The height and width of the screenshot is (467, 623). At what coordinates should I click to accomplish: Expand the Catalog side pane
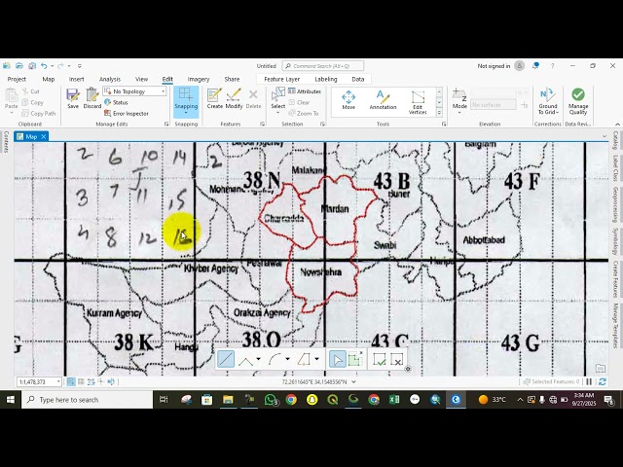(615, 140)
